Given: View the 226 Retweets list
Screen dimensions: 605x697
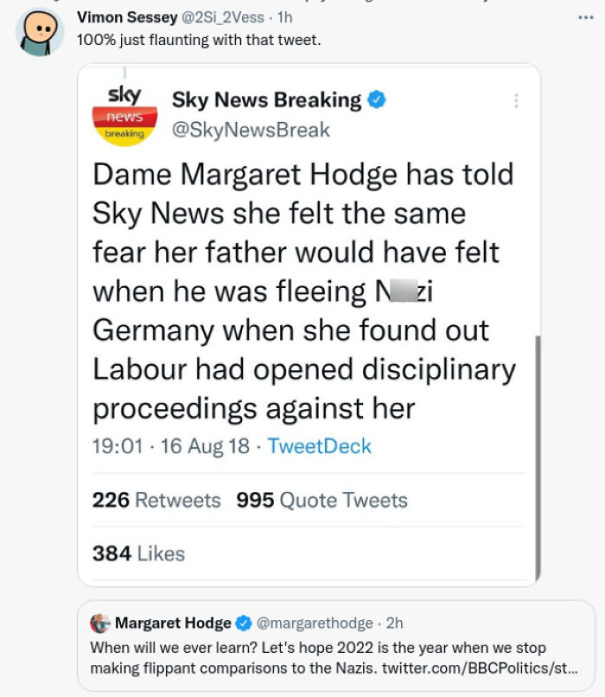Looking at the screenshot, I should point(156,500).
